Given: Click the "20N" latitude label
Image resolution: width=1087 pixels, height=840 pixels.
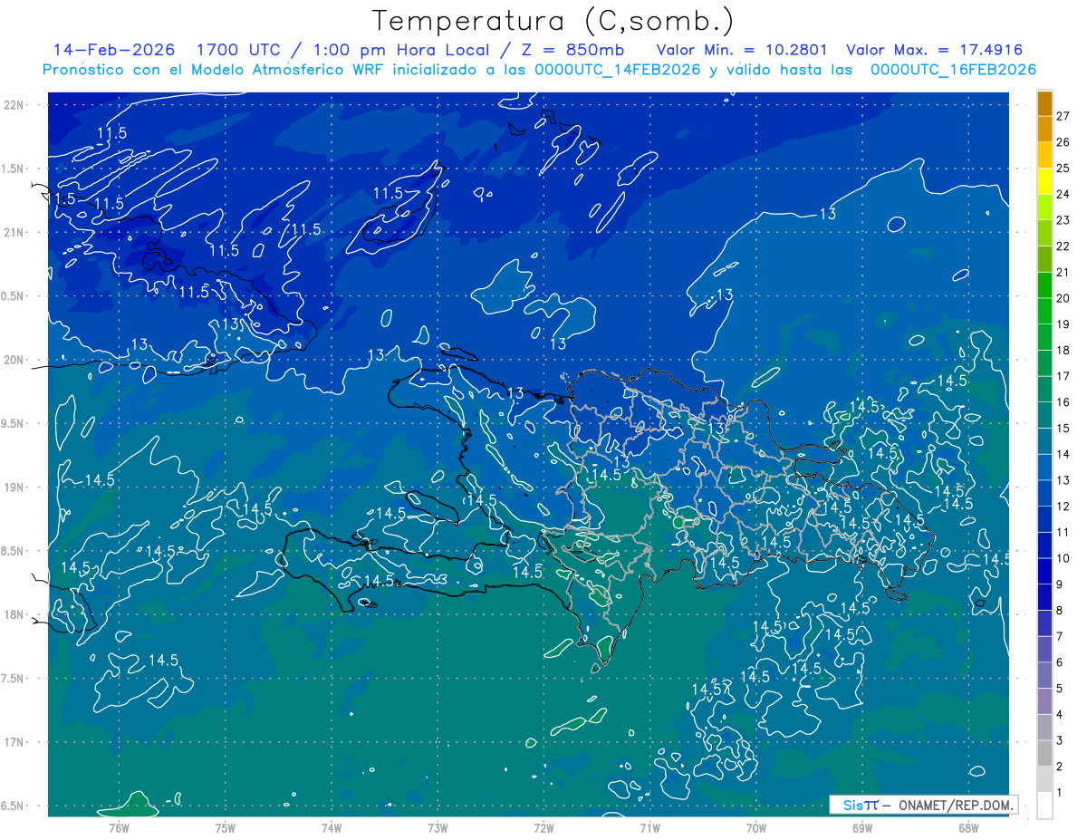Looking at the screenshot, I should [14, 360].
